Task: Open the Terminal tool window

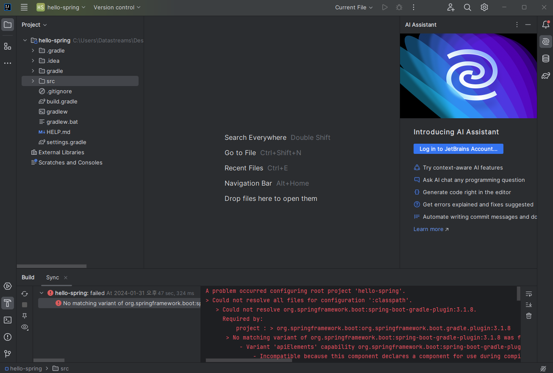Action: [8, 320]
